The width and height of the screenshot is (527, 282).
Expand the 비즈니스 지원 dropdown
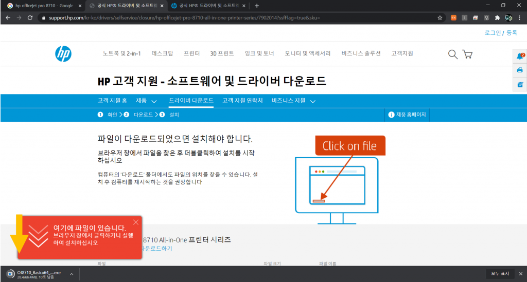tap(293, 101)
